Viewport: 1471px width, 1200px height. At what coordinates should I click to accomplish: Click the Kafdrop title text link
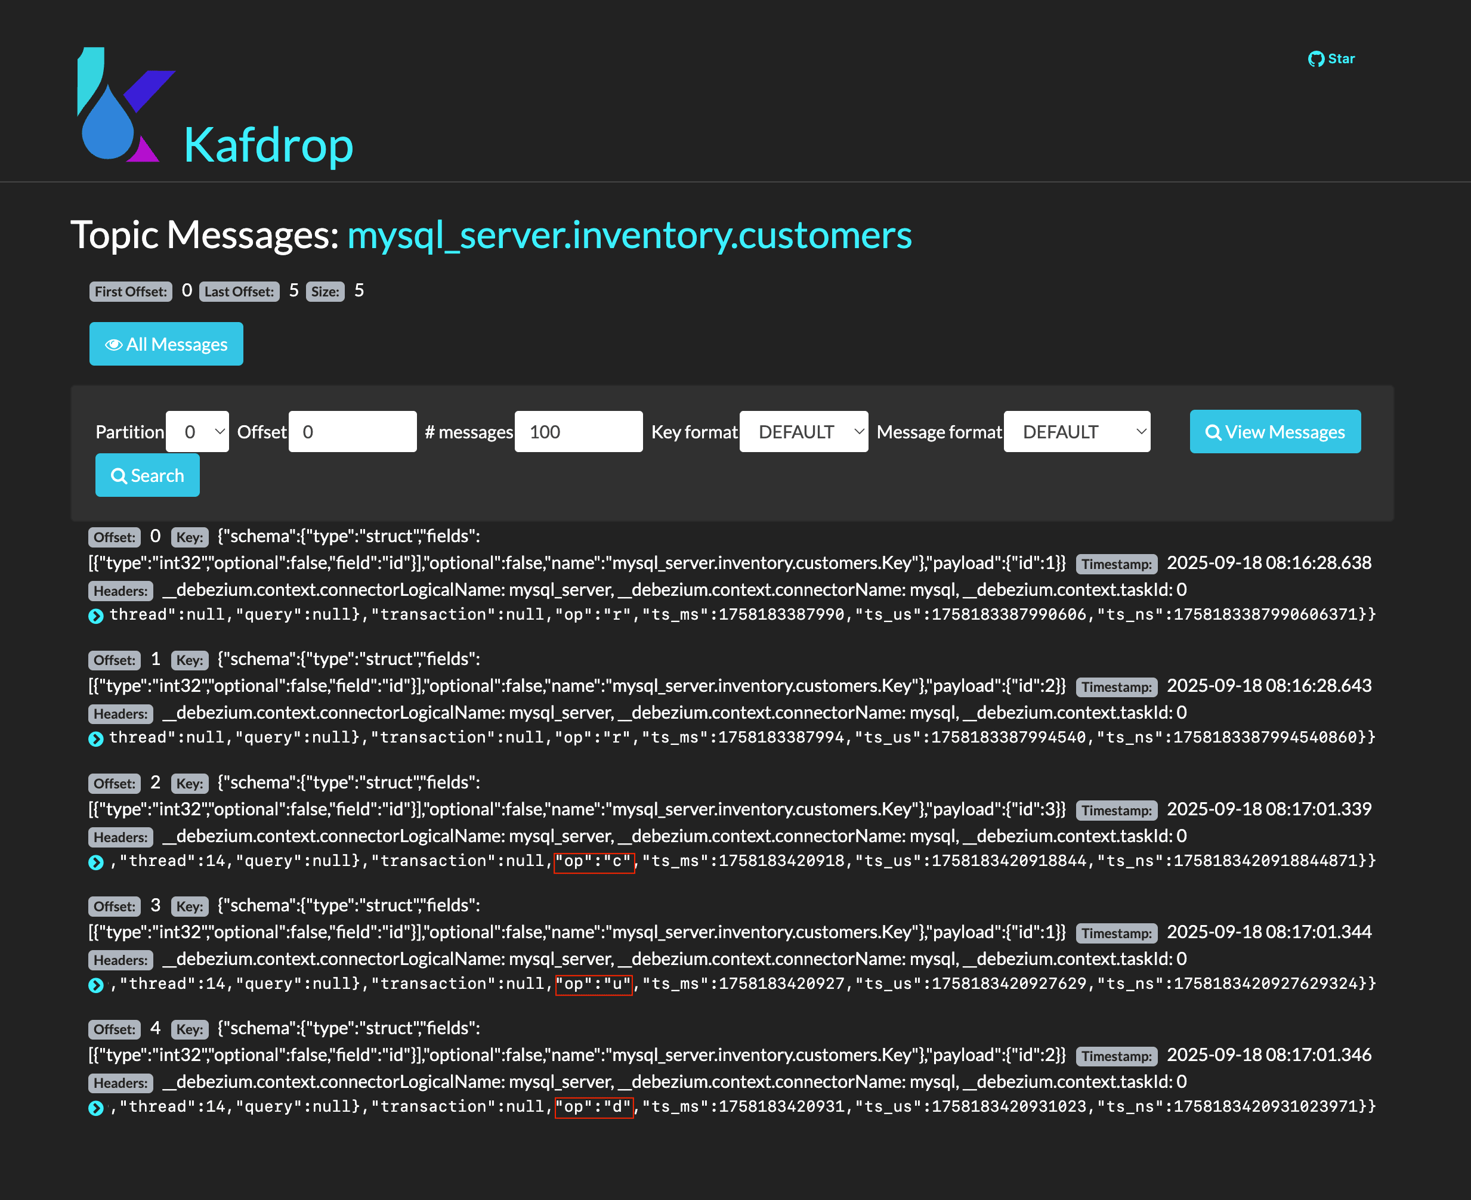[x=268, y=145]
